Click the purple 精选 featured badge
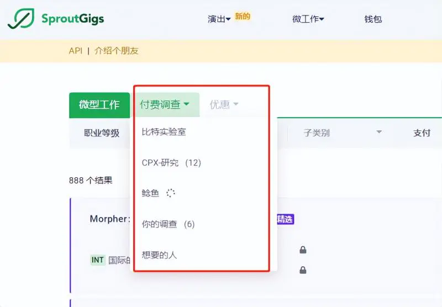The height and width of the screenshot is (307, 442). [284, 219]
